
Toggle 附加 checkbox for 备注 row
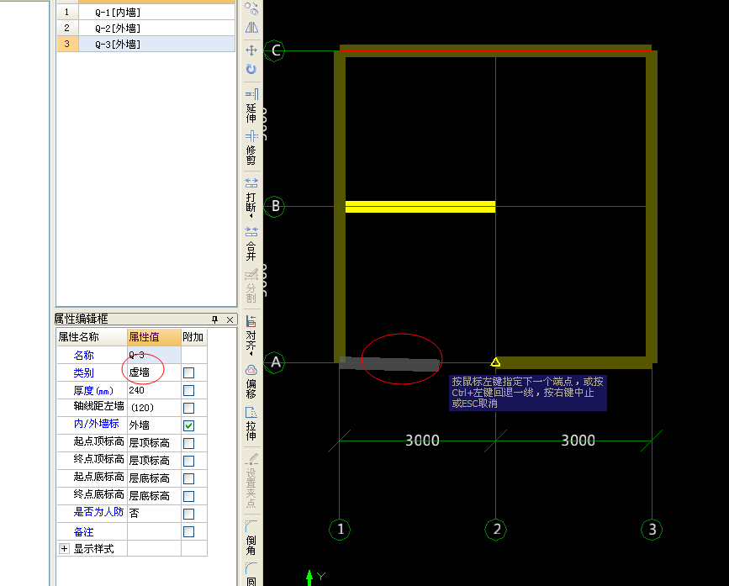(188, 531)
